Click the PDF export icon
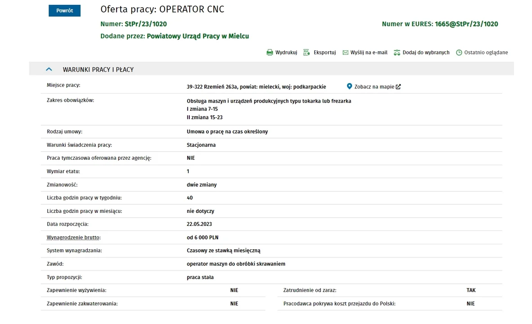 click(x=307, y=52)
